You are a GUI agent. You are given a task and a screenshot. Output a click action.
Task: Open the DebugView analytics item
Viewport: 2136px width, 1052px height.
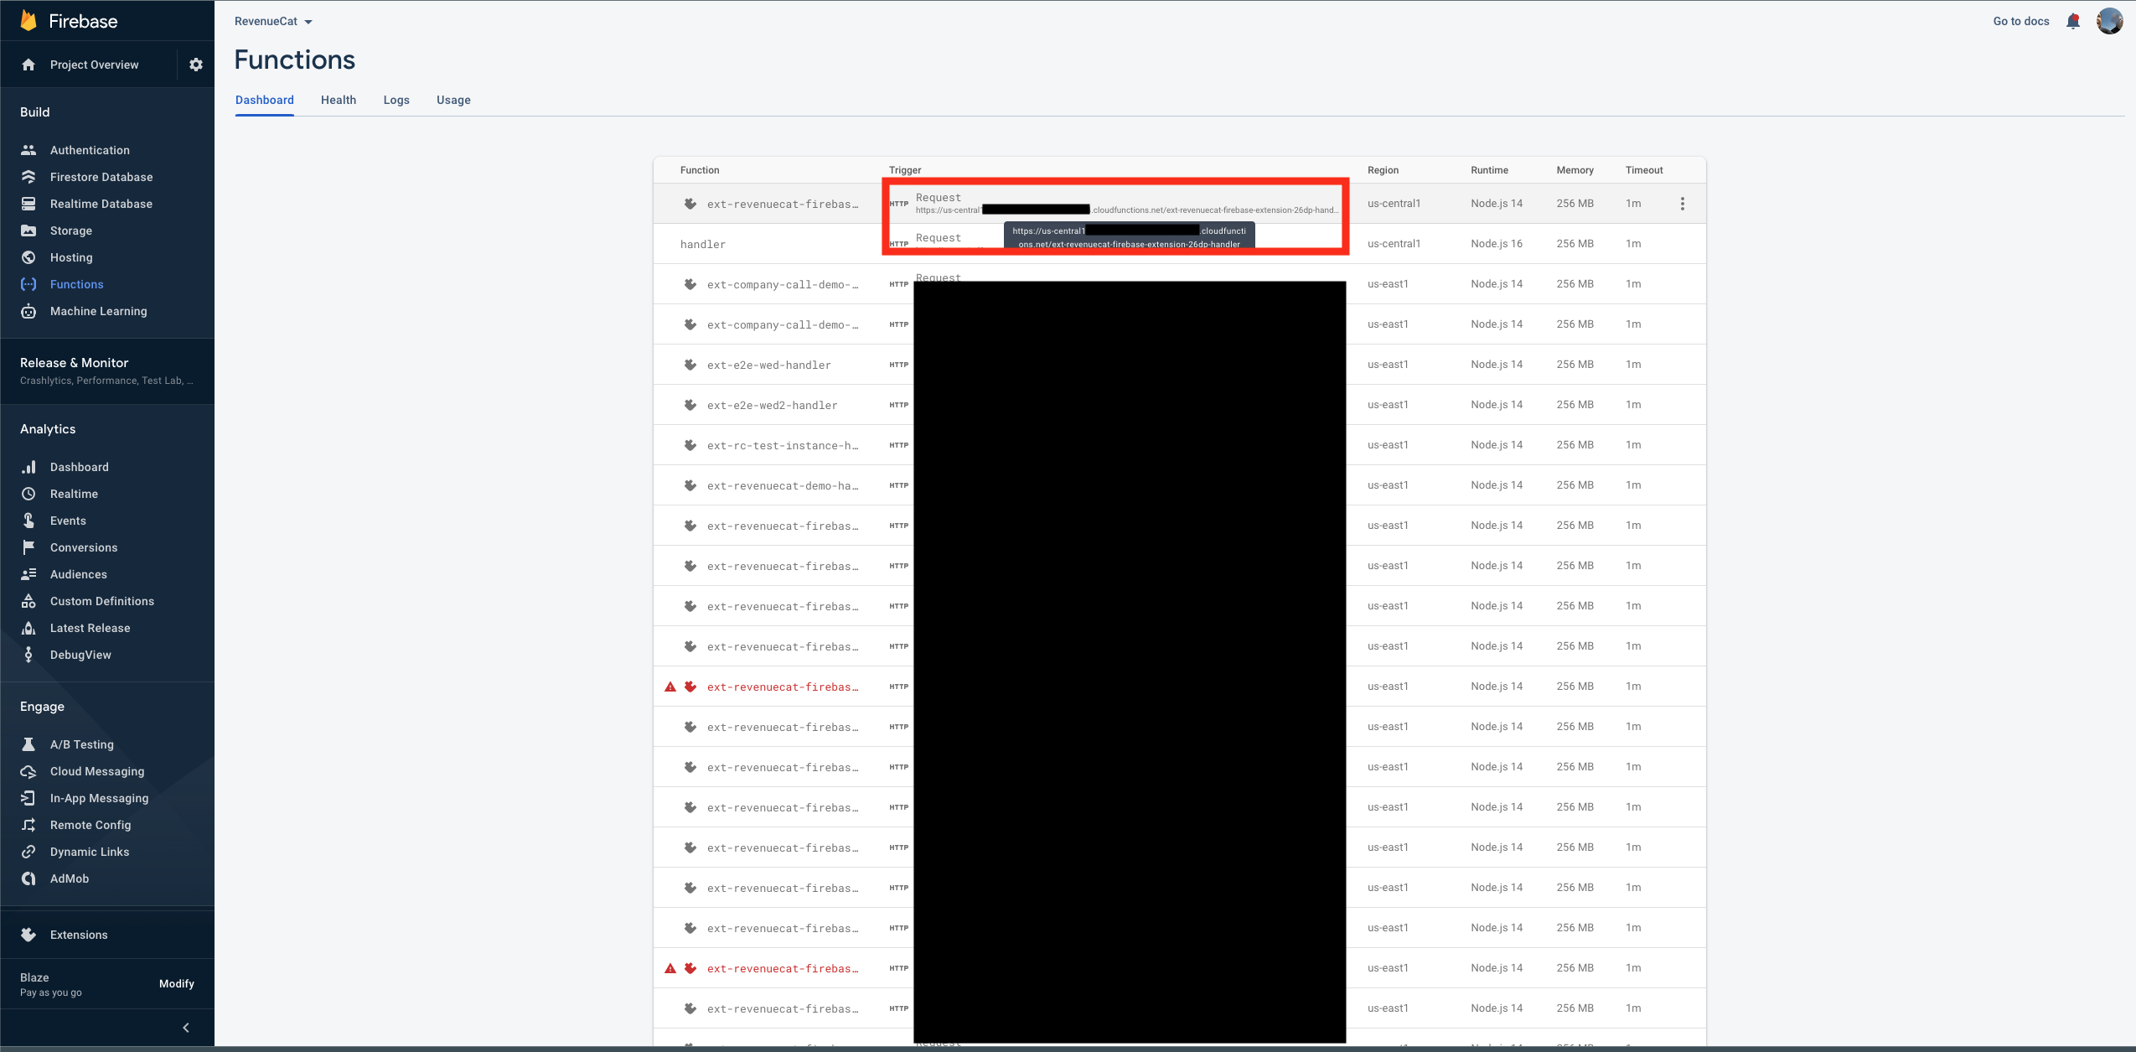tap(80, 655)
